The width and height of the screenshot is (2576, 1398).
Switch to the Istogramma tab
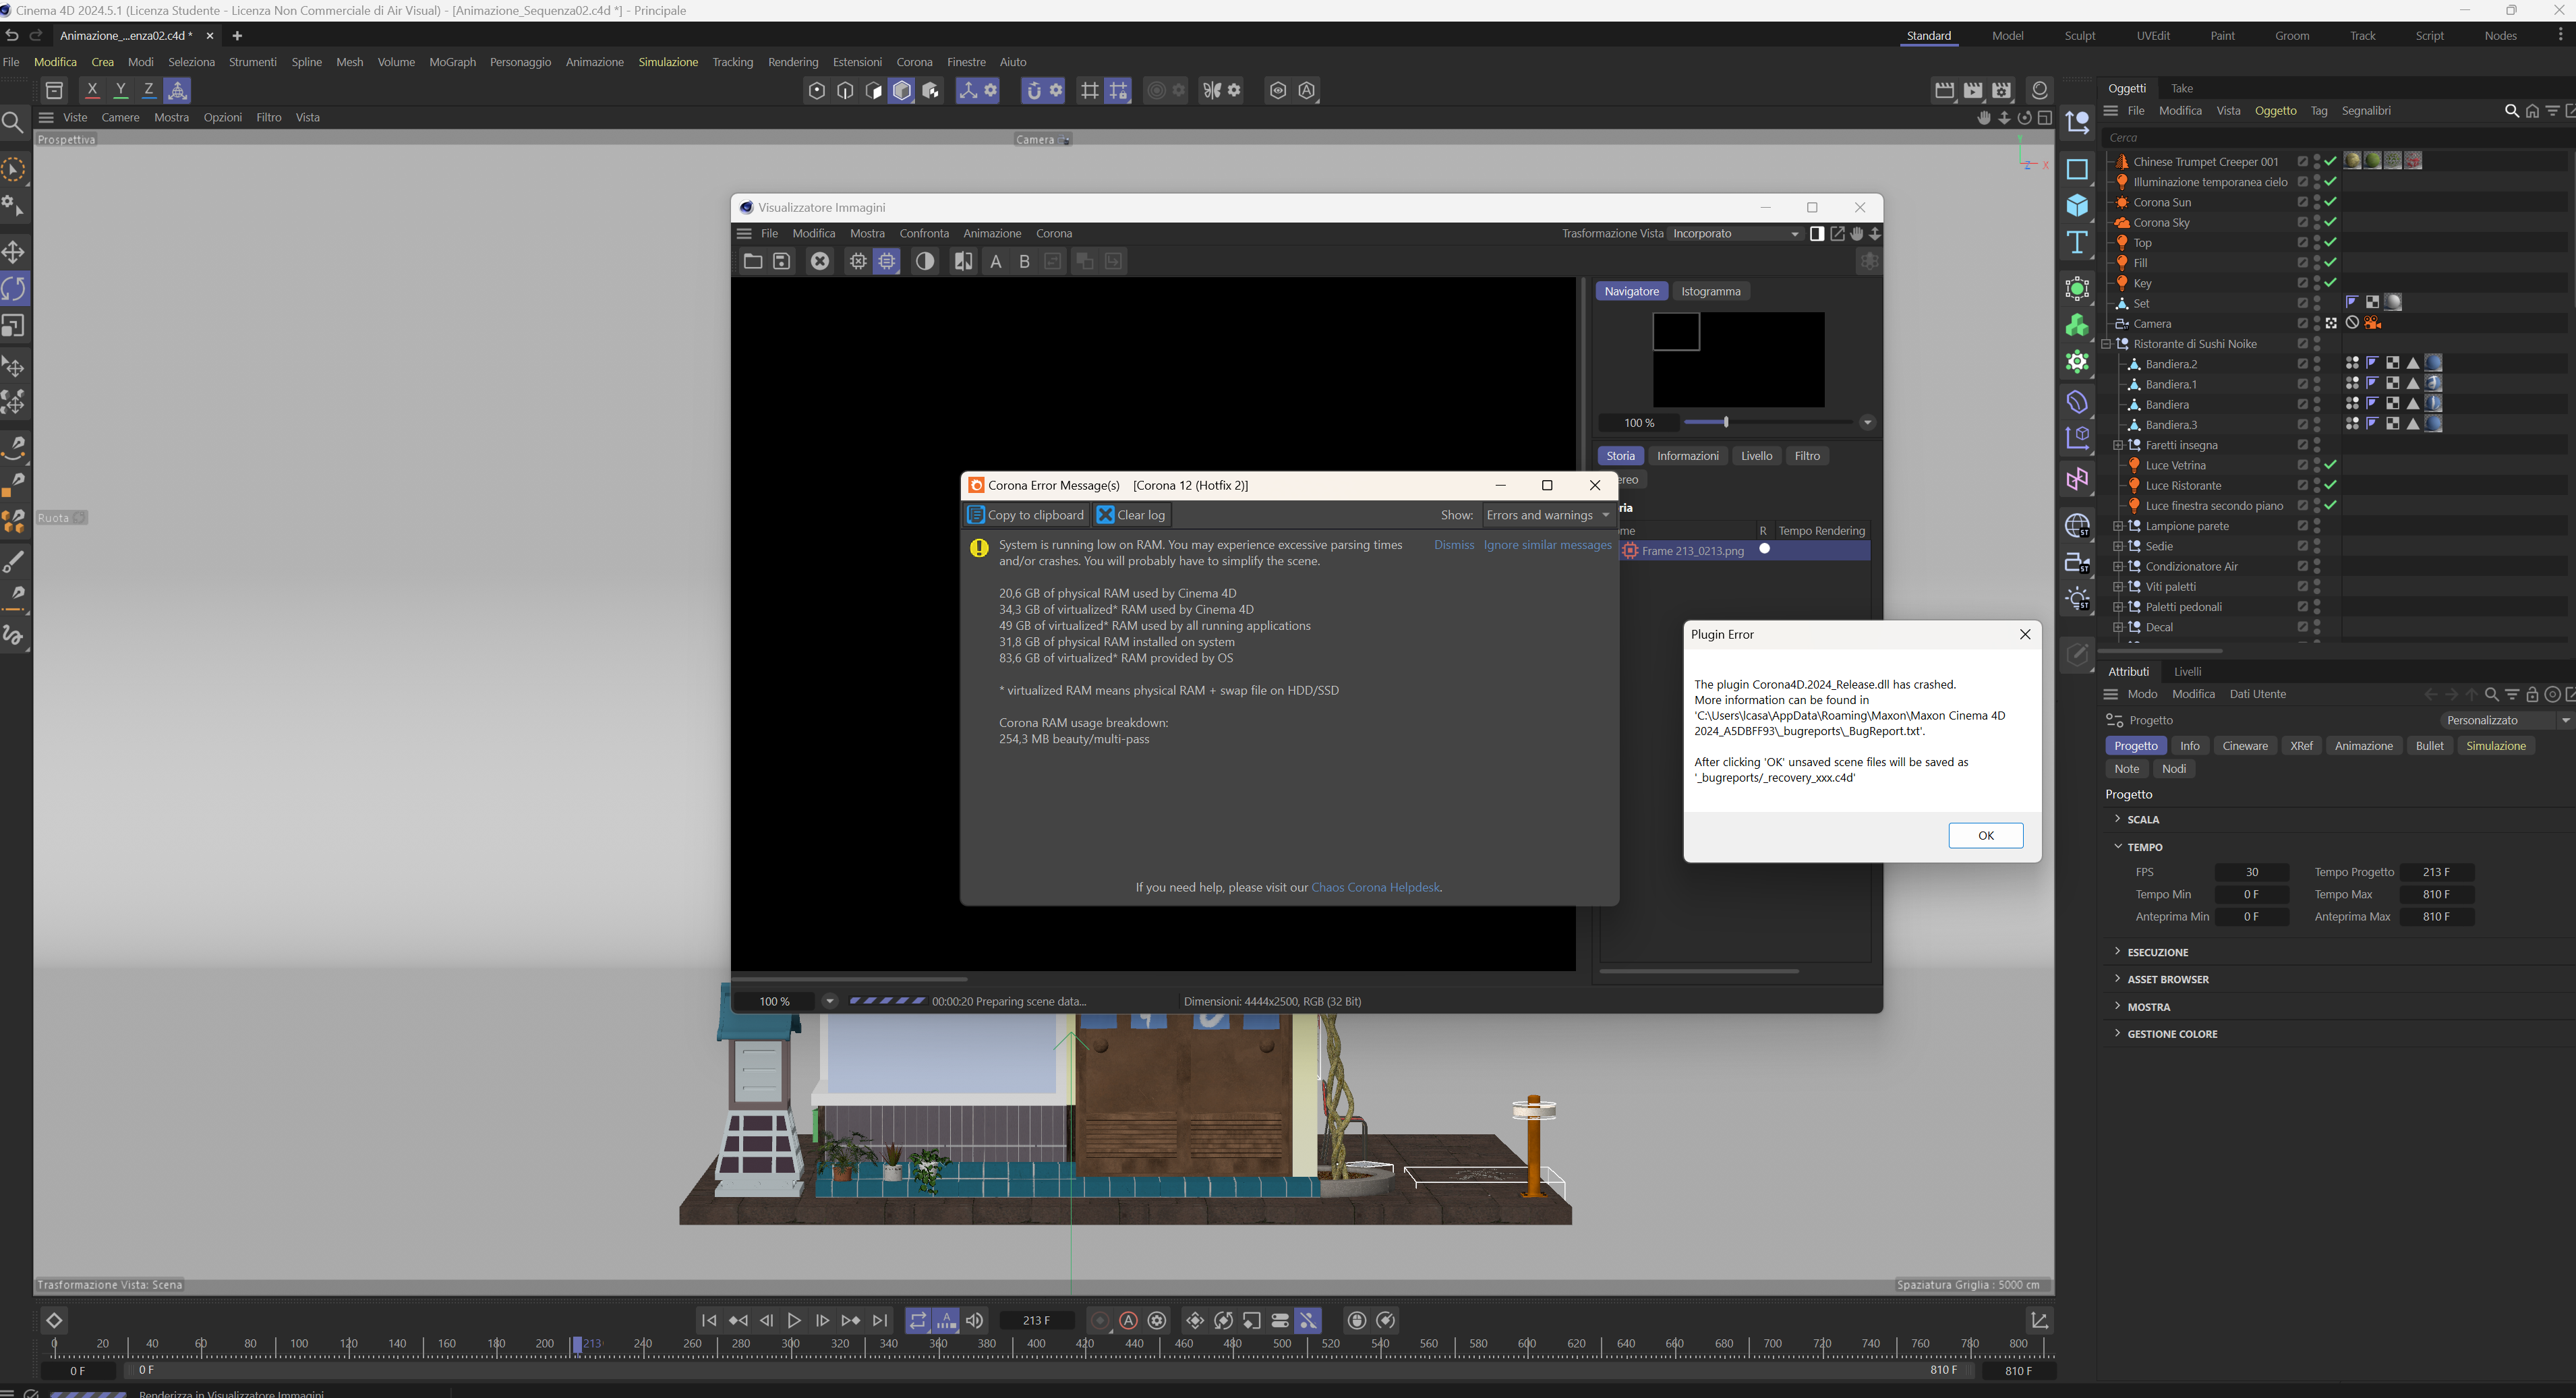pos(1710,291)
